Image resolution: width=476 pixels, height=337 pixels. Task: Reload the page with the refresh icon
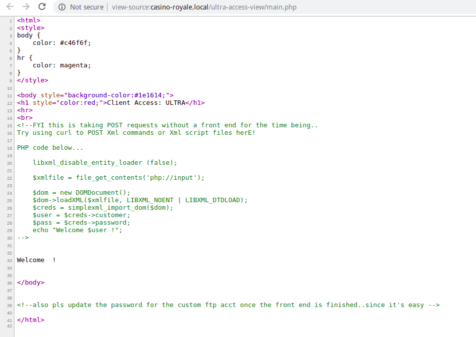pos(42,6)
